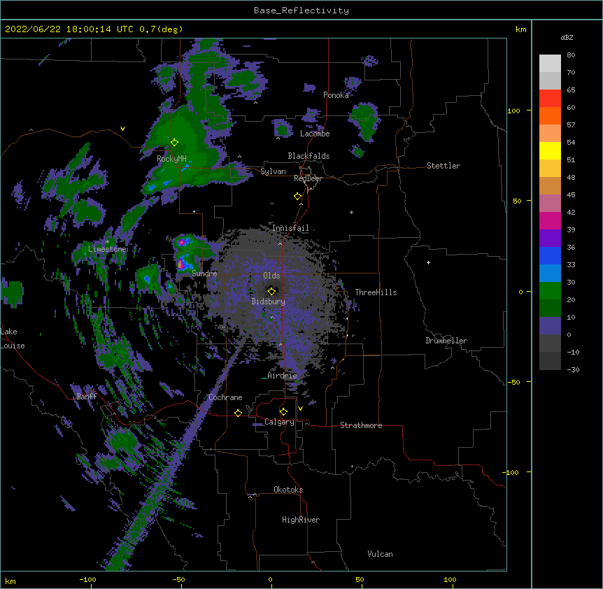The width and height of the screenshot is (603, 589).
Task: Click the white plus marker west of Drumheller area
Action: click(428, 262)
